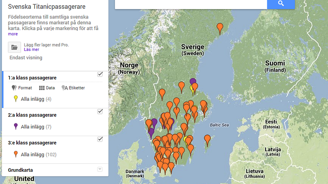
Task: Open the Data table for first class layer
Action: tap(47, 88)
